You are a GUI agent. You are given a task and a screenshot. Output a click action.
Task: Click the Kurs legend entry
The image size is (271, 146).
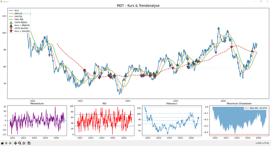coord(17,11)
